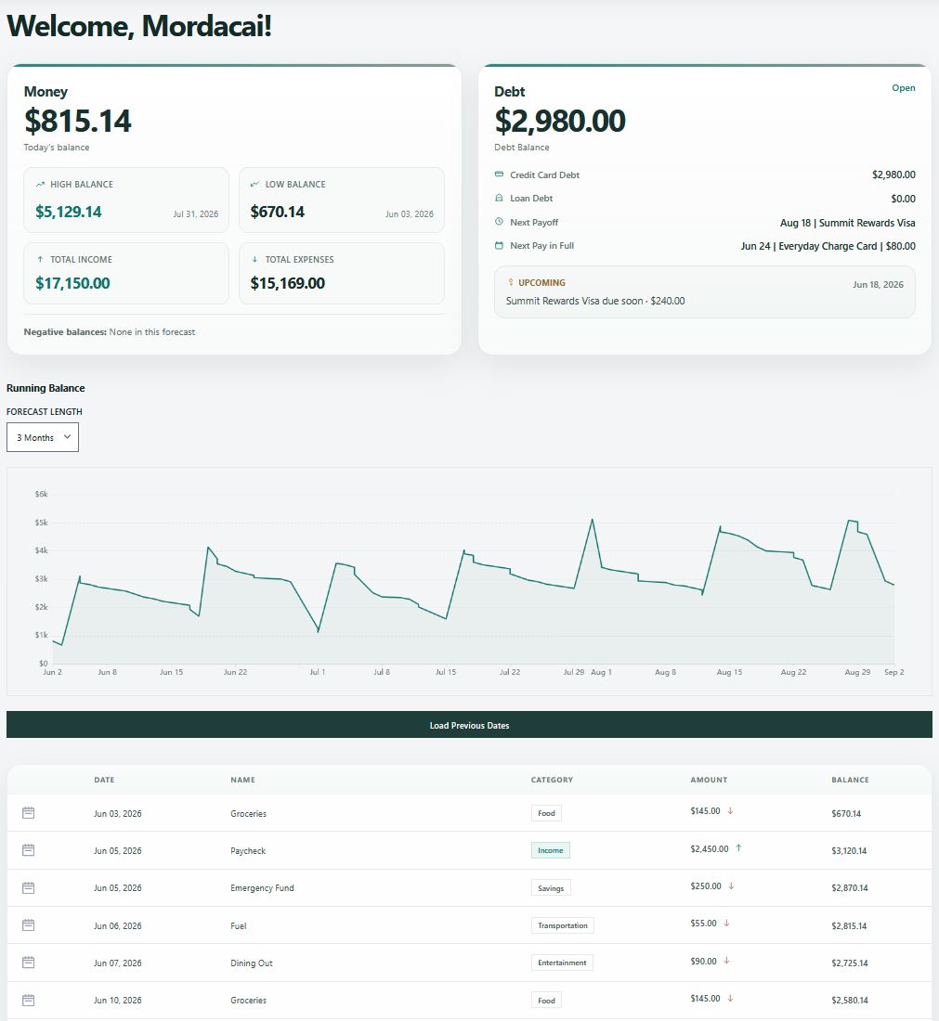Click the Upcoming Summit Rewards Visa notice
The height and width of the screenshot is (1021, 939).
704,291
